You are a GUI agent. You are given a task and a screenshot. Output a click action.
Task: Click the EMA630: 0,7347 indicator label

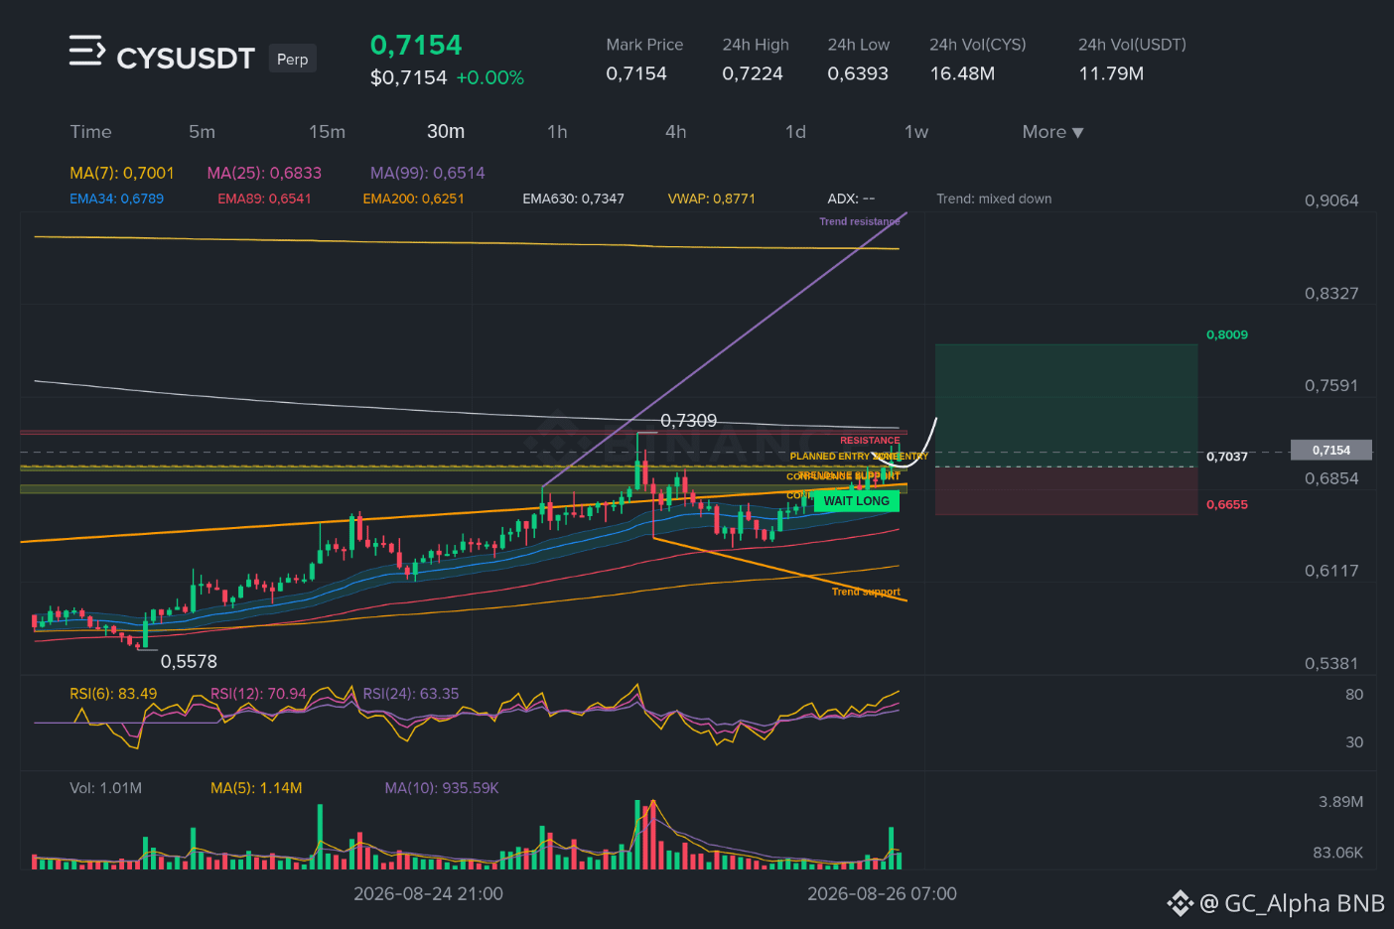[x=573, y=199]
